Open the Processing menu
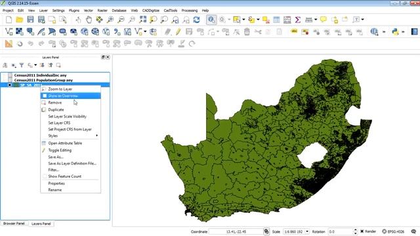 [x=190, y=10]
